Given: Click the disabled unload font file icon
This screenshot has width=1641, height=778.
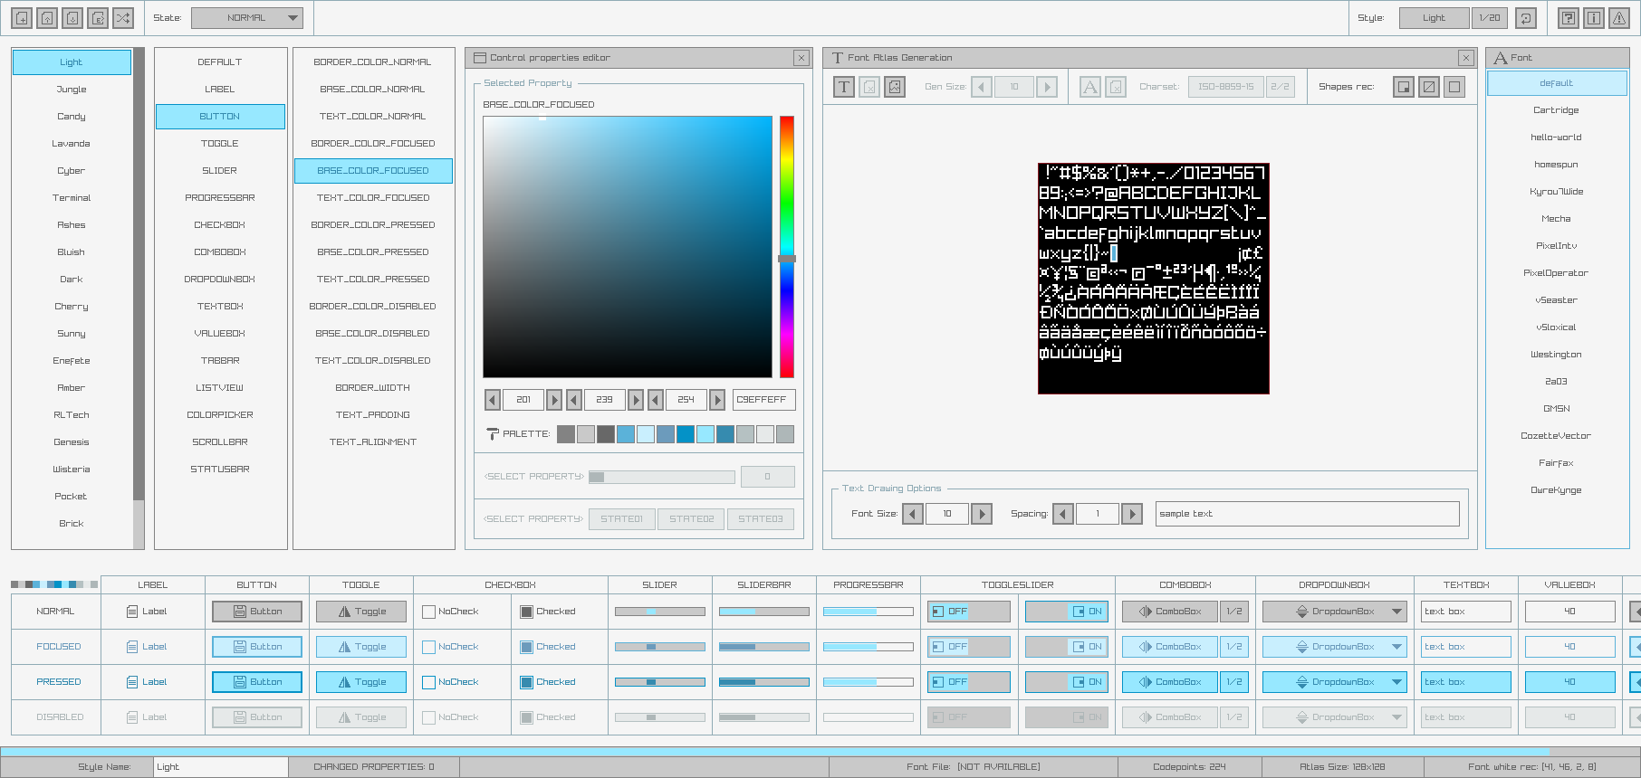Looking at the screenshot, I should click(x=869, y=87).
